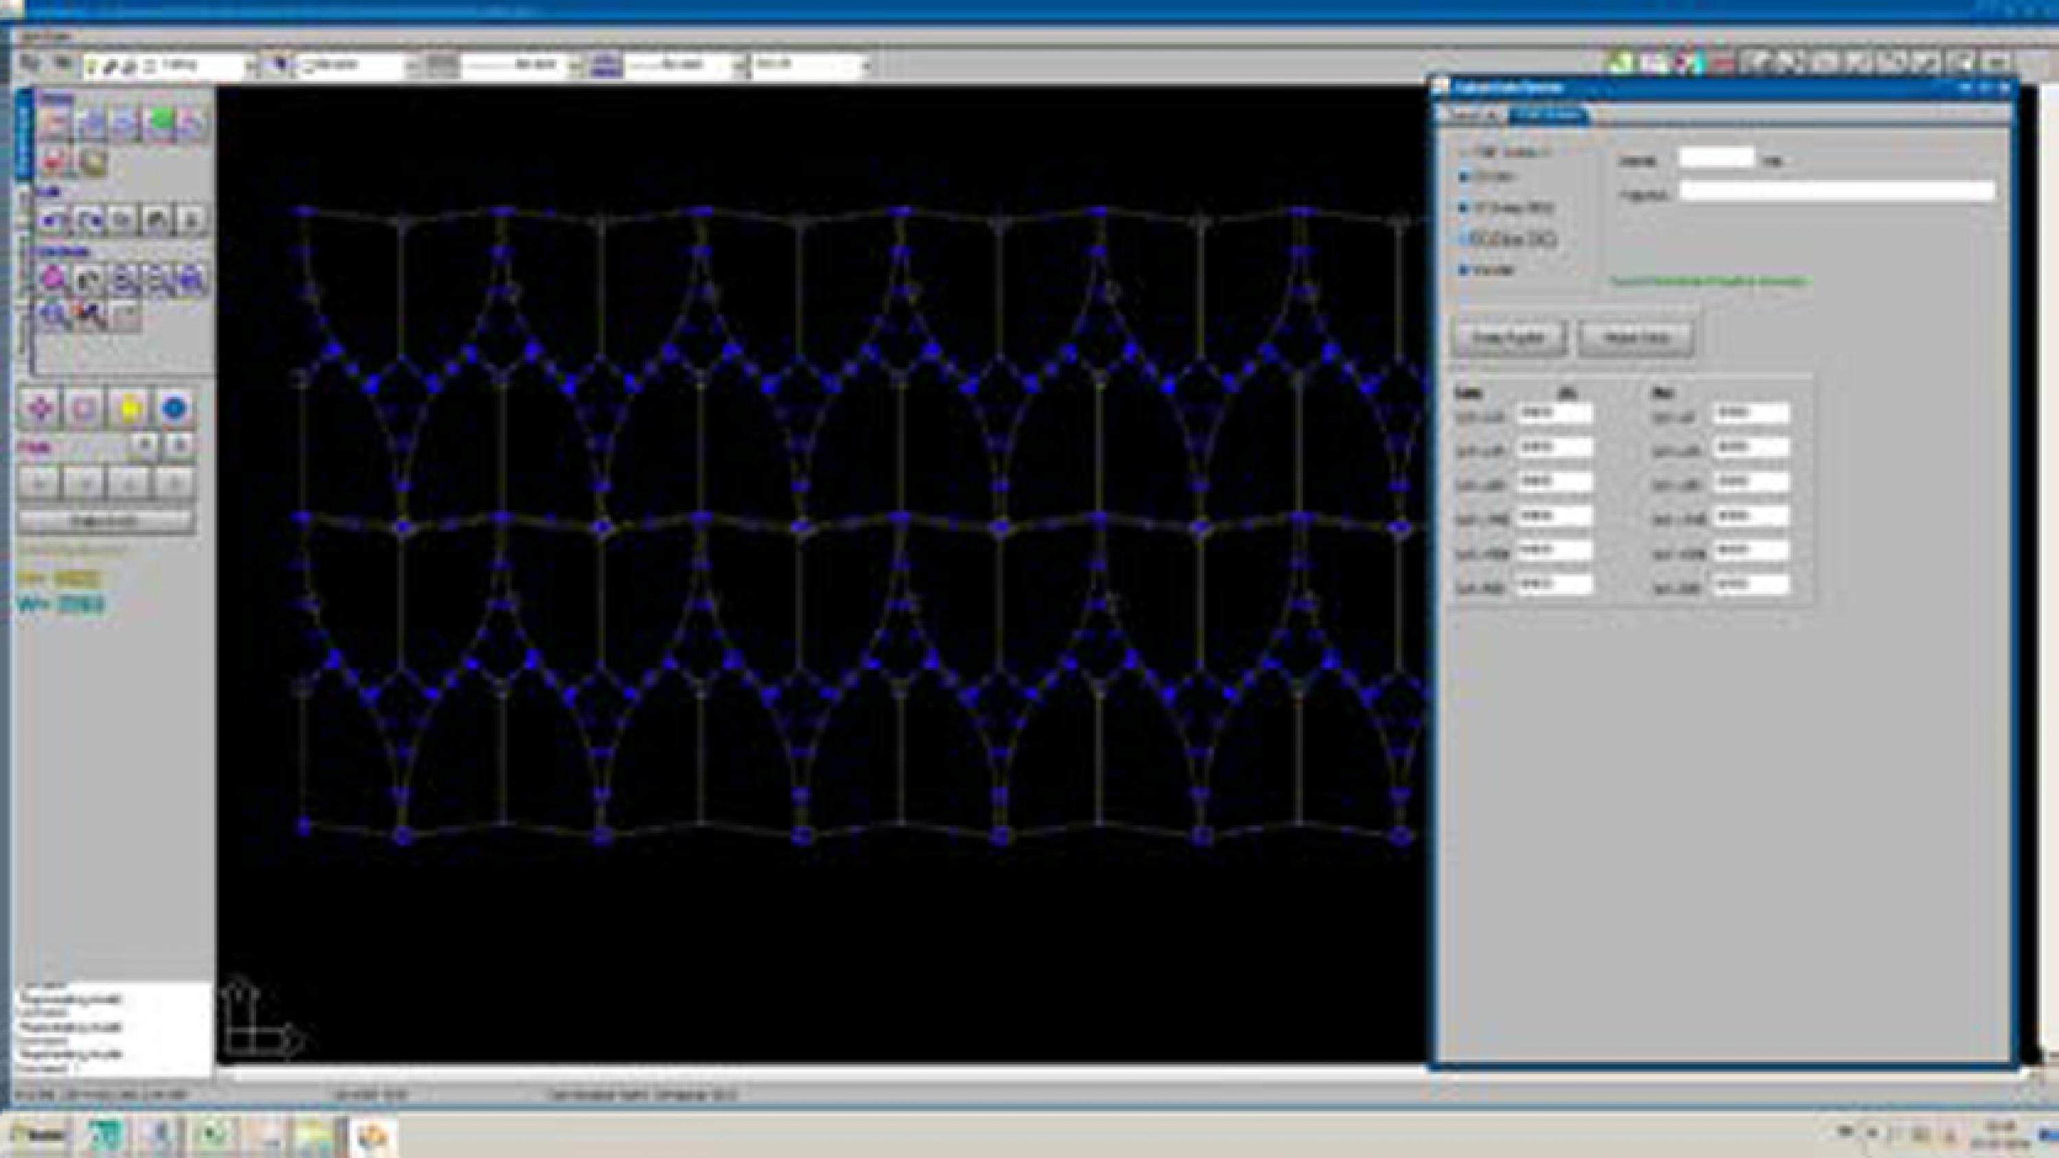Click the olive-colored icon beside the red palette icon
The image size is (2059, 1158).
pos(93,161)
